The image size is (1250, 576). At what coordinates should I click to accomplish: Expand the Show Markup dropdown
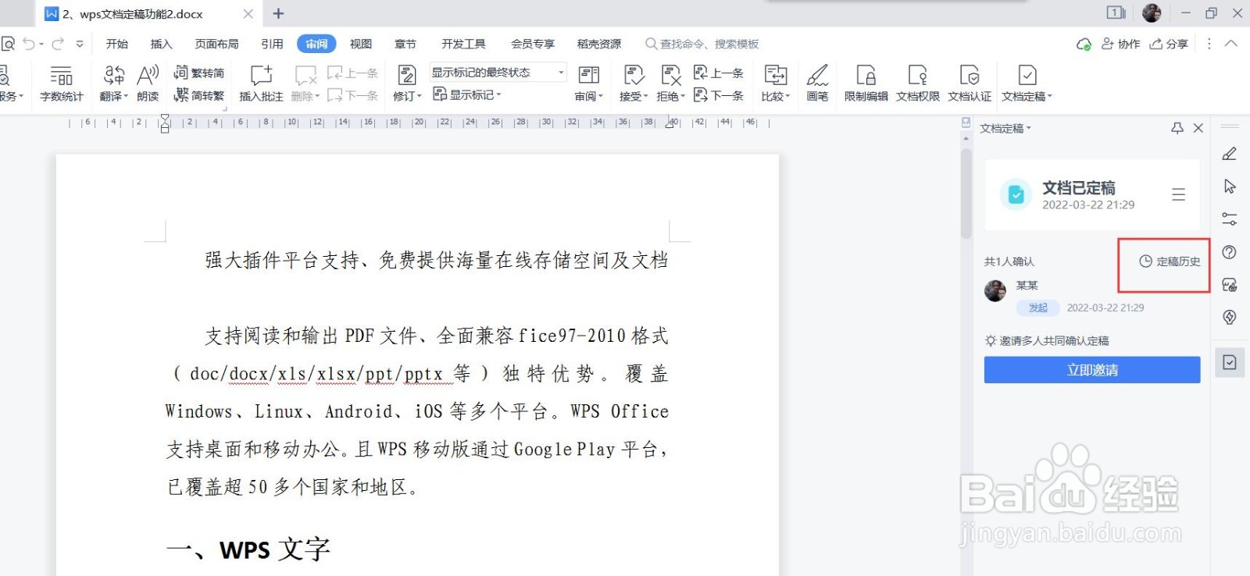point(498,95)
